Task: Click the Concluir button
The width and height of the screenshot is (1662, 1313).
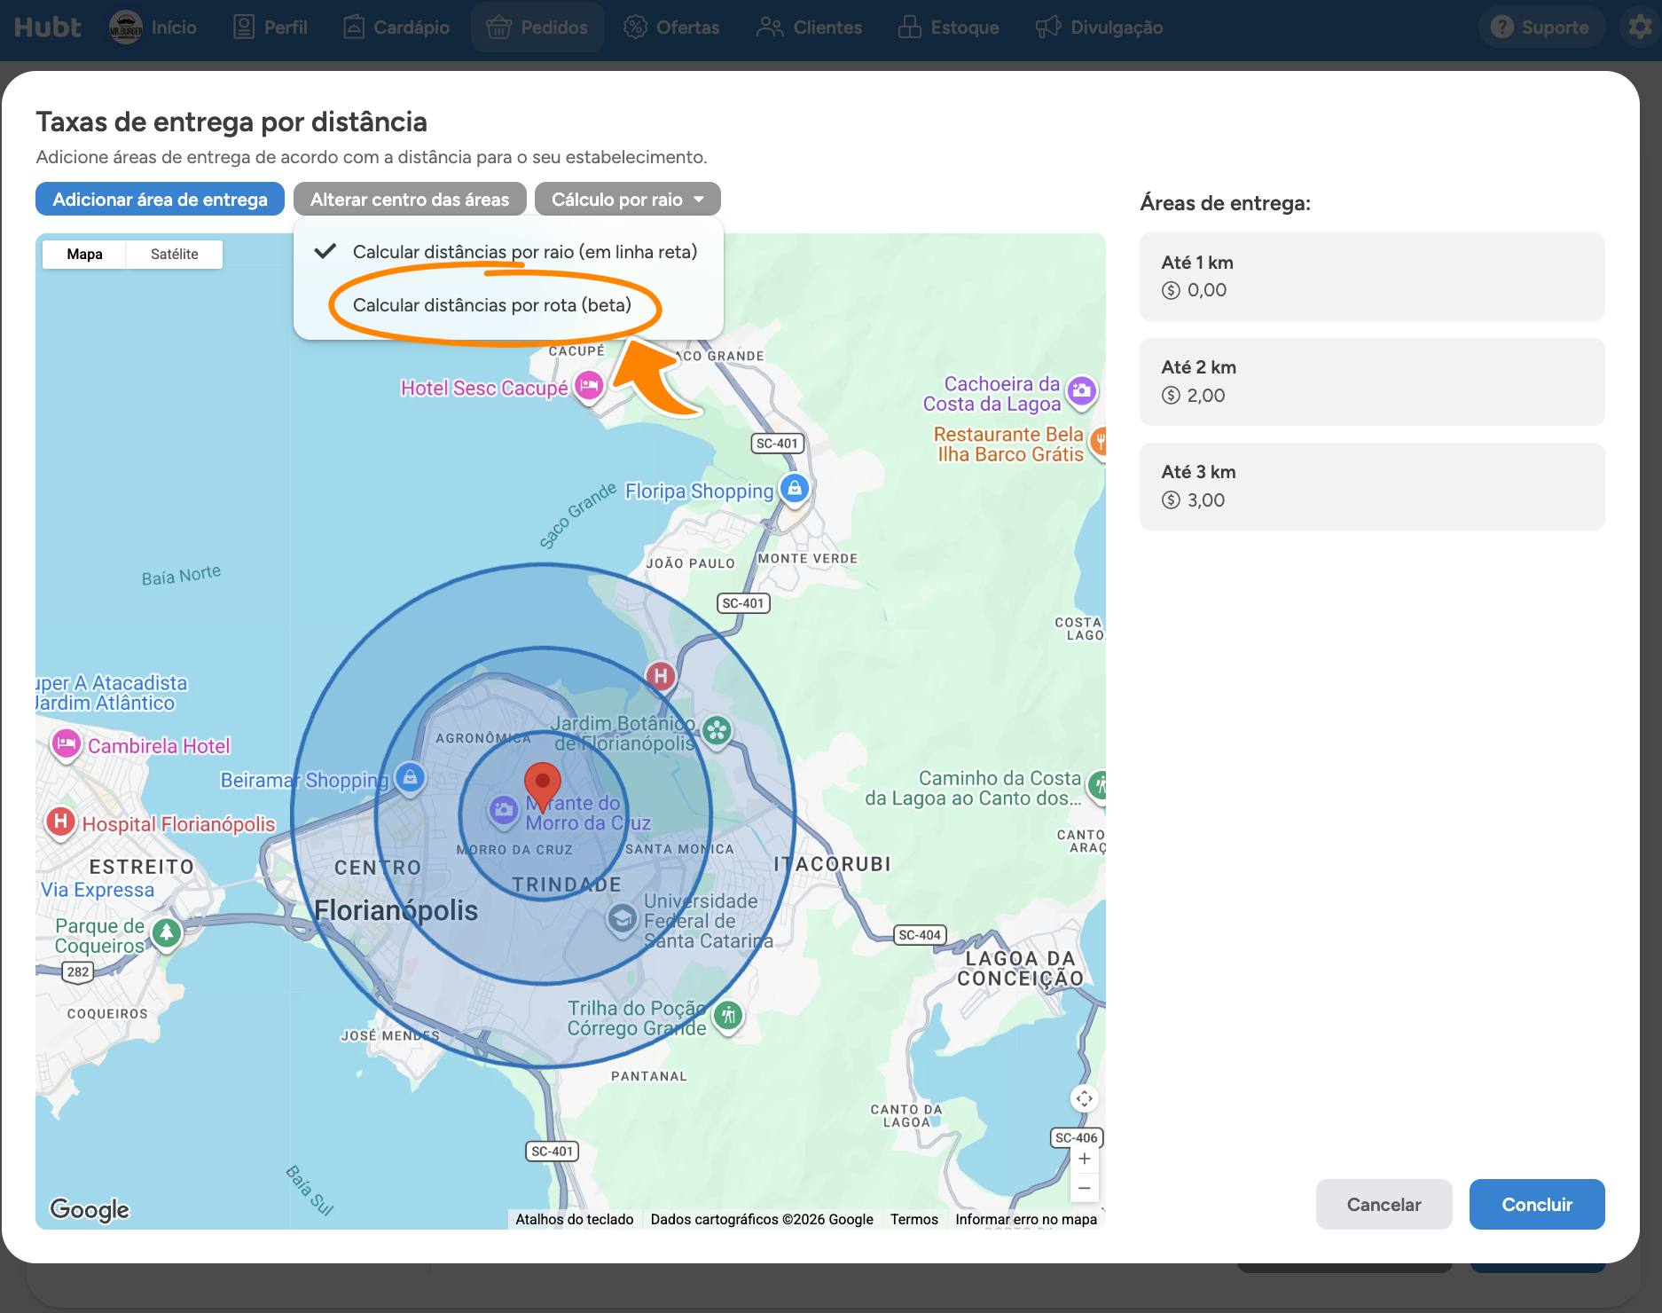Action: tap(1537, 1204)
